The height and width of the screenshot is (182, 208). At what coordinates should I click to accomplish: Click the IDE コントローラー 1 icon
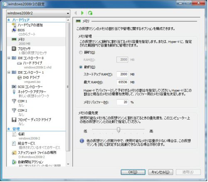click(14, 72)
